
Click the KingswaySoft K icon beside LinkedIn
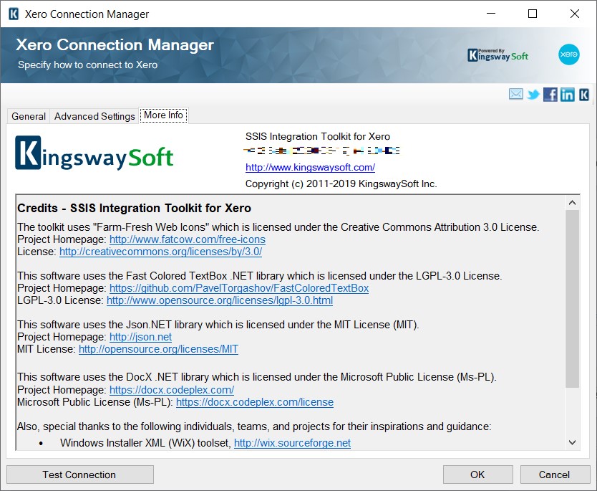(x=584, y=94)
